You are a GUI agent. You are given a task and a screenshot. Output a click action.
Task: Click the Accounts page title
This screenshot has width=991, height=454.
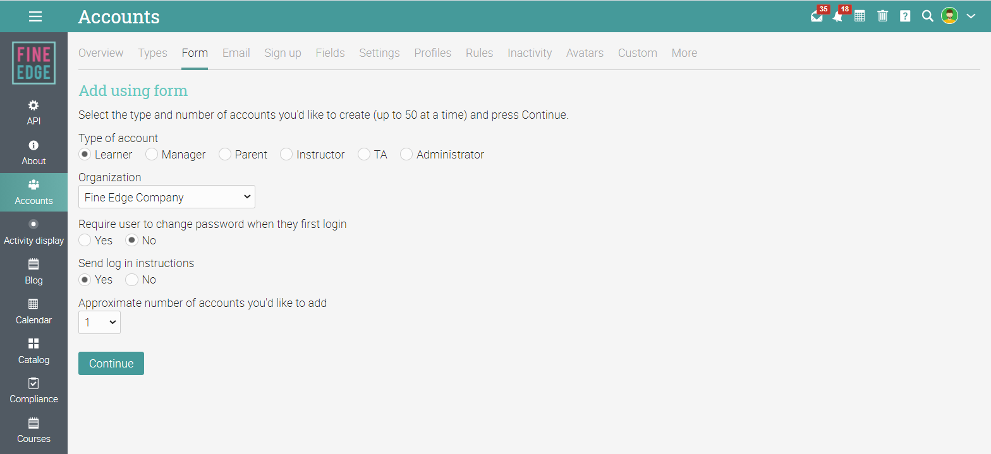coord(119,17)
